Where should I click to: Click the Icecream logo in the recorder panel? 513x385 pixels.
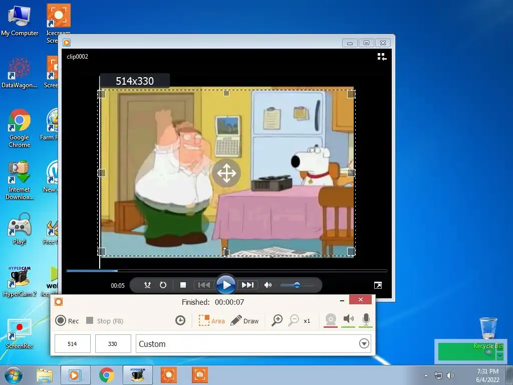[59, 302]
